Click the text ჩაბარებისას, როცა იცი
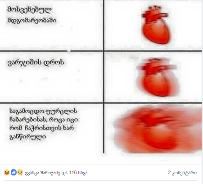203x184 pixels. click(44, 120)
